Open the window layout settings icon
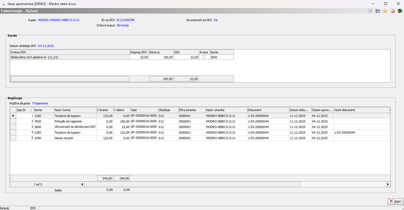Image resolution: width=404 pixels, height=210 pixels. pos(377,11)
